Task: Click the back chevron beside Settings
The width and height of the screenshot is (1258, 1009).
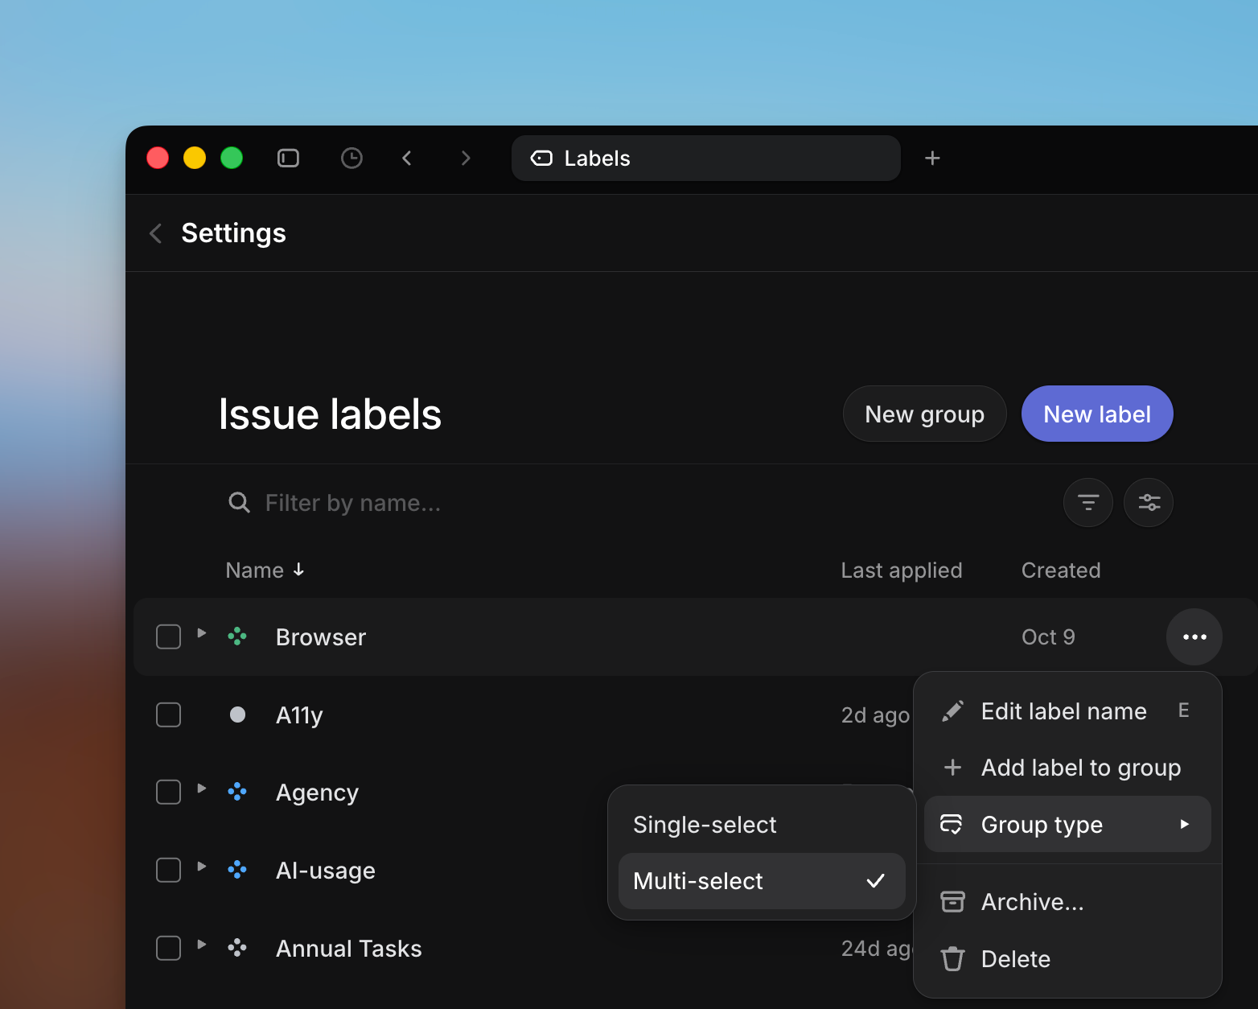Action: (156, 233)
